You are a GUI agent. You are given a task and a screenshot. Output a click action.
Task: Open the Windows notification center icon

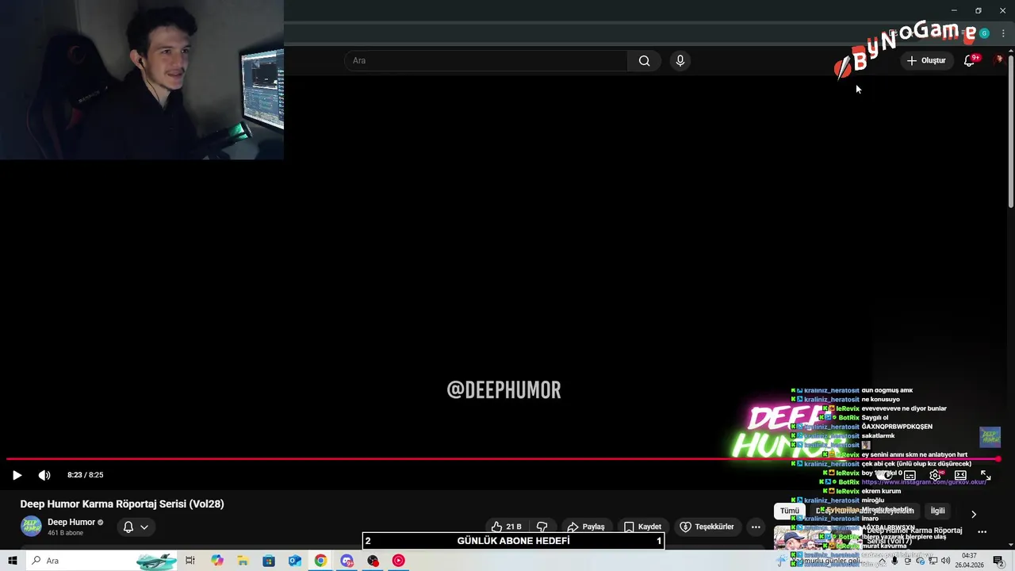999,561
